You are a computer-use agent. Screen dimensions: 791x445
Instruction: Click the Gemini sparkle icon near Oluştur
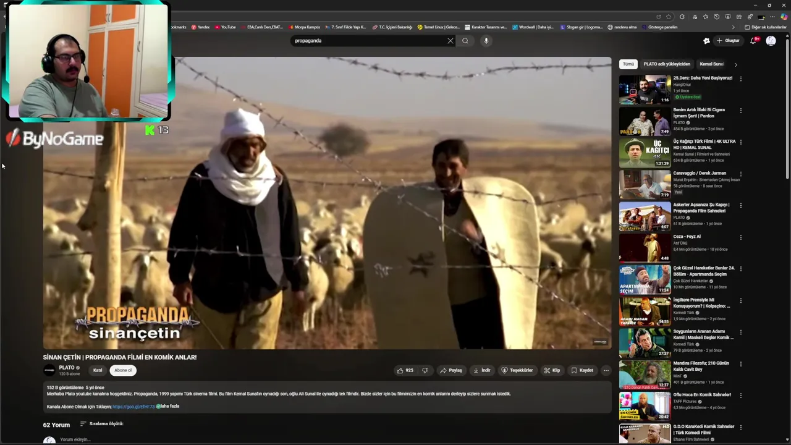(x=706, y=41)
